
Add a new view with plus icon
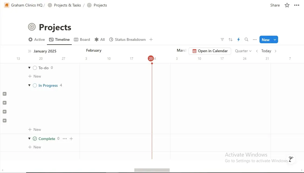click(x=151, y=39)
